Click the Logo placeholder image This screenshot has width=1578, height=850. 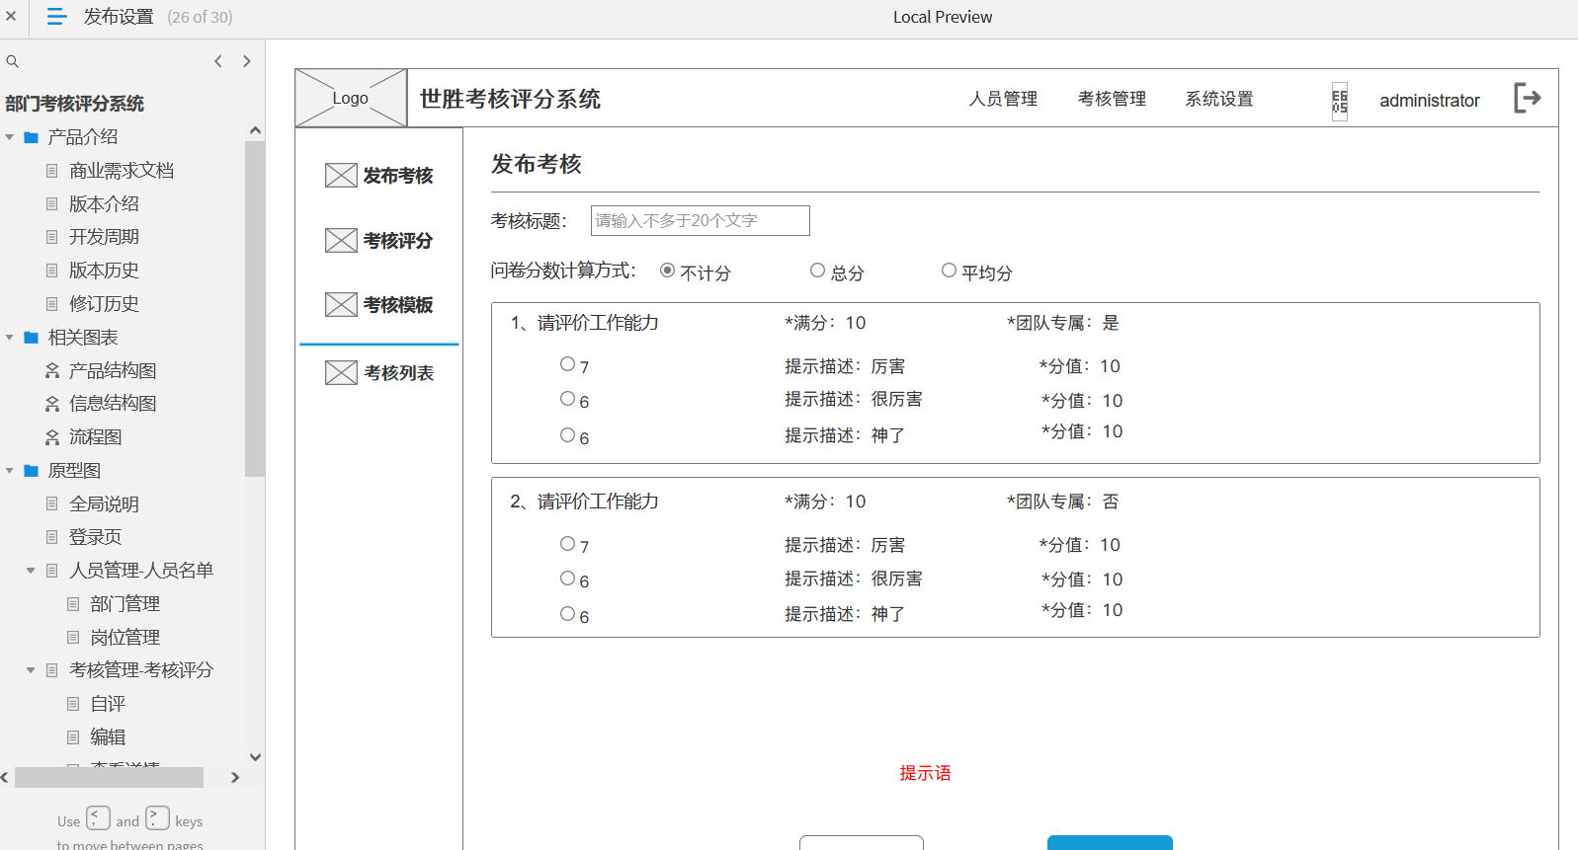351,98
